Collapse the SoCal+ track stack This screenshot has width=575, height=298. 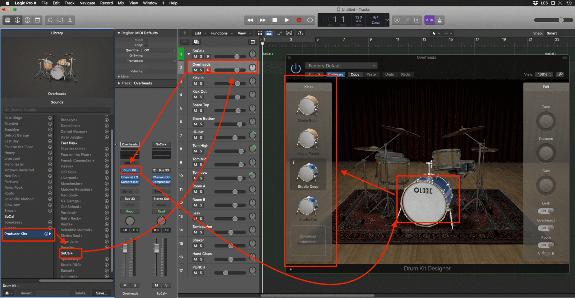click(x=189, y=54)
